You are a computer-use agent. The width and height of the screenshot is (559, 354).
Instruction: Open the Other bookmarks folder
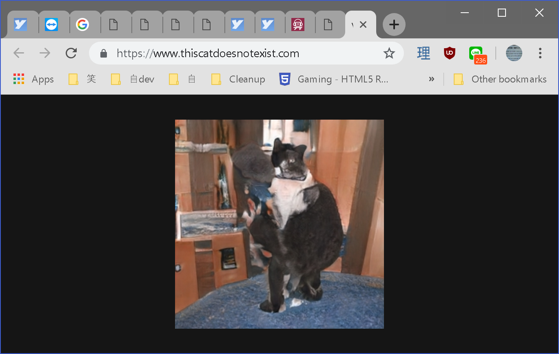(x=500, y=79)
